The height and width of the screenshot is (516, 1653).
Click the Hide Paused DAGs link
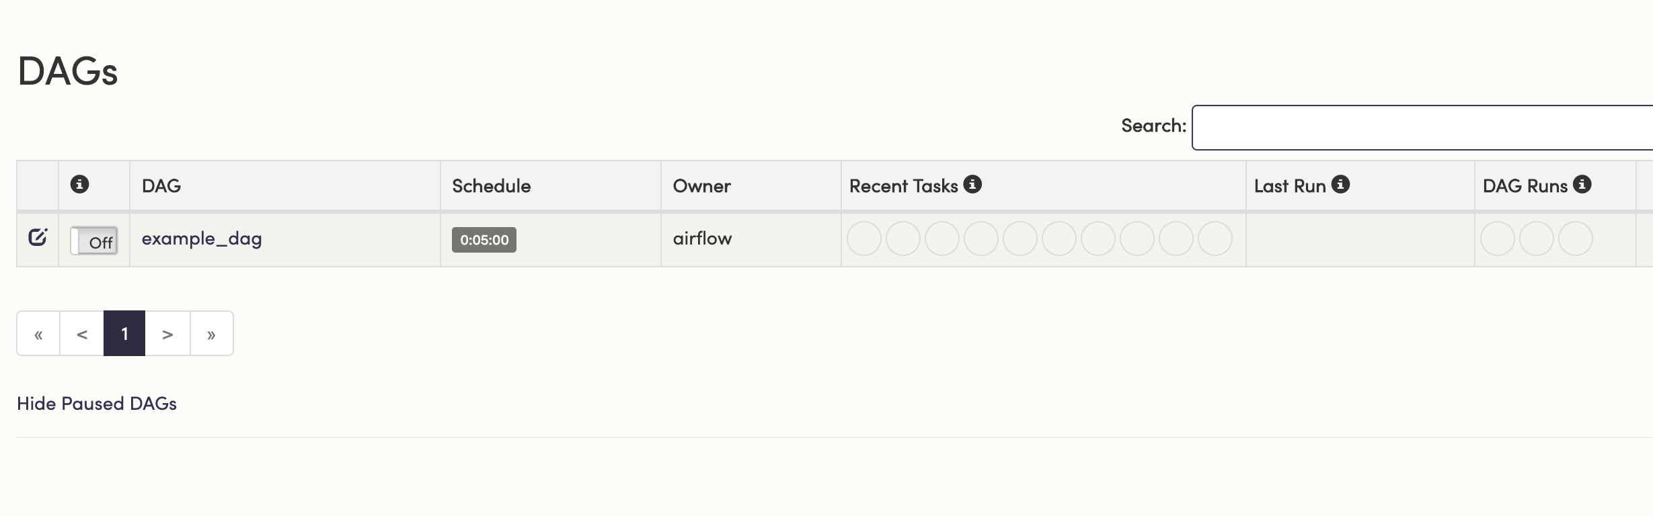click(97, 403)
